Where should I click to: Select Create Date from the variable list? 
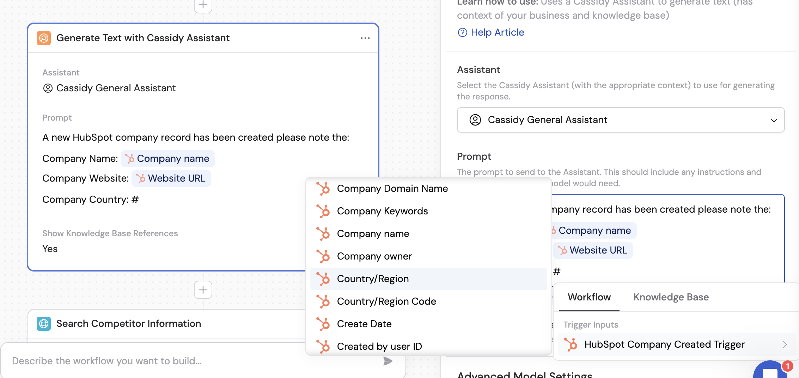(x=364, y=324)
